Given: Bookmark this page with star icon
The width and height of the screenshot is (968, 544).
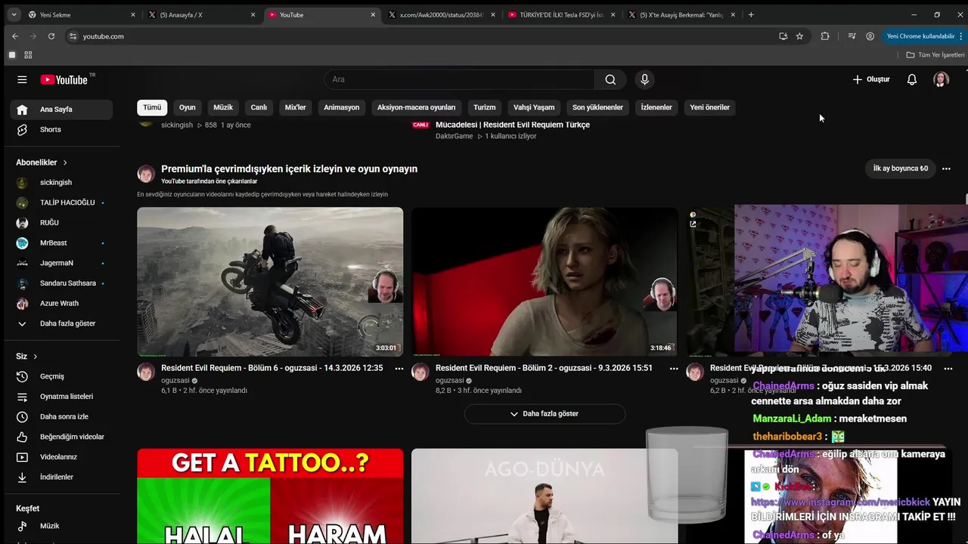Looking at the screenshot, I should pos(799,36).
